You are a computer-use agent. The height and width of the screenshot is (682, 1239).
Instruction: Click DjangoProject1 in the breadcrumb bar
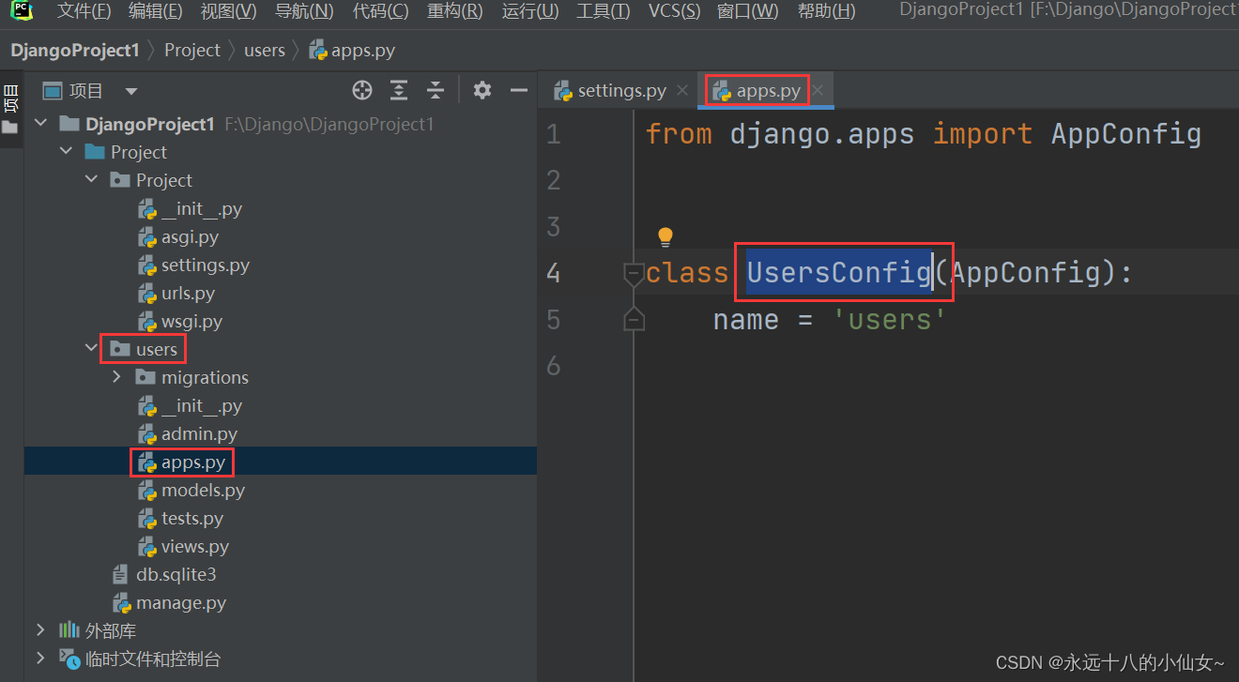75,51
